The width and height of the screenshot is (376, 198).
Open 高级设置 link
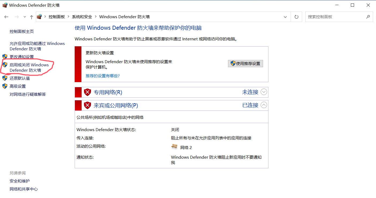18,86
